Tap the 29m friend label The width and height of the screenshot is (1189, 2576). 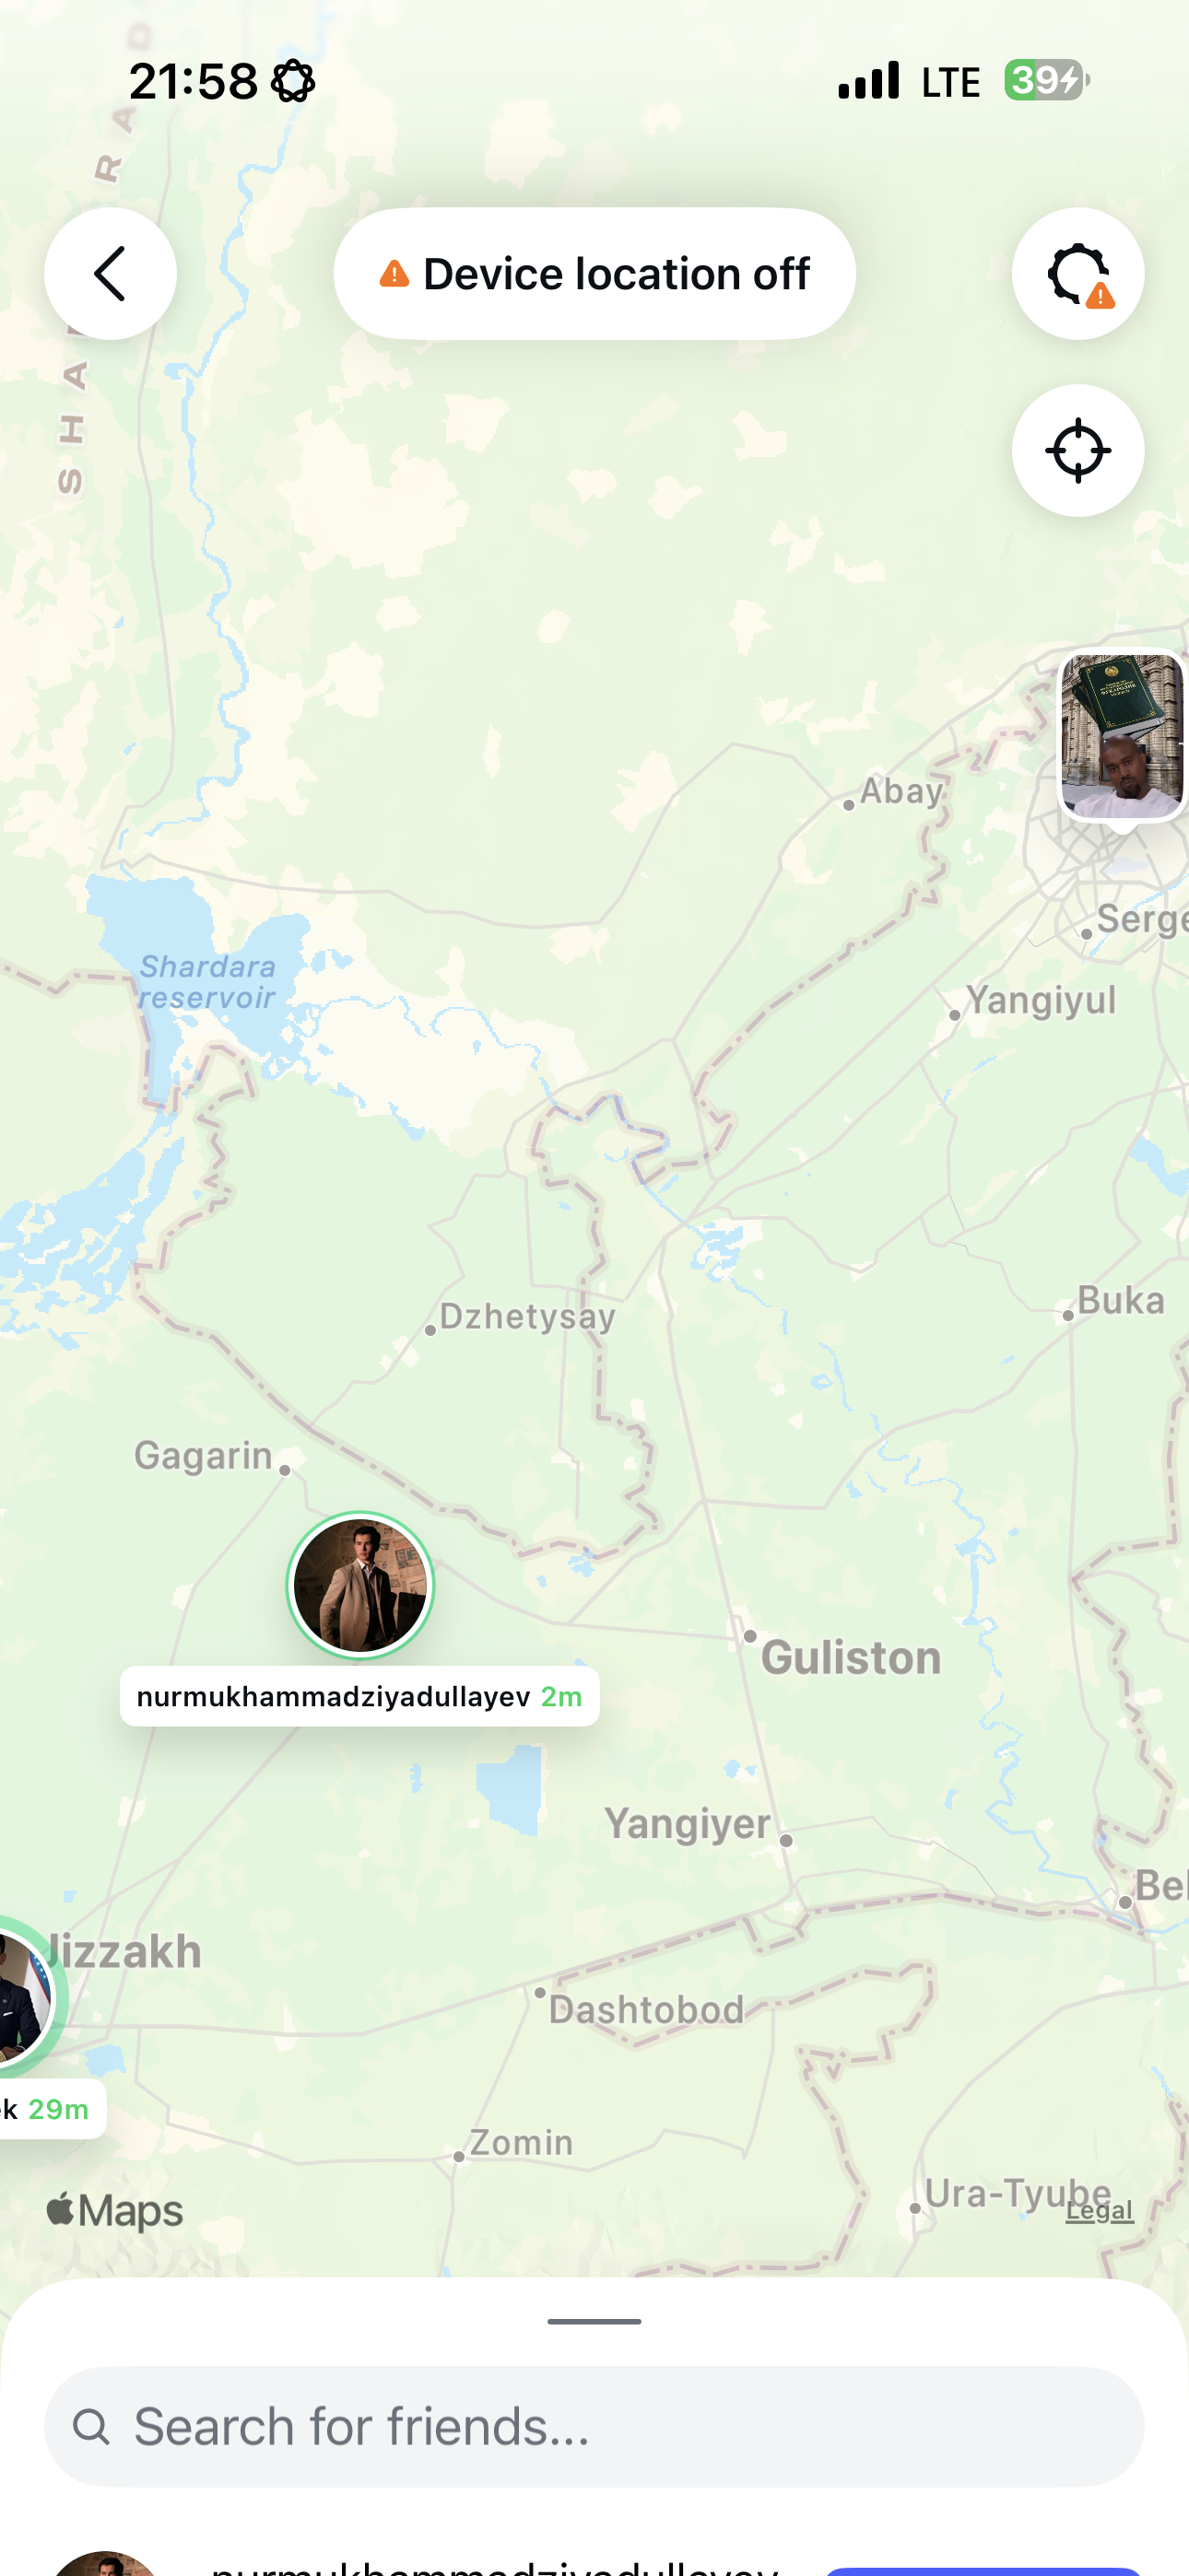pos(50,2109)
